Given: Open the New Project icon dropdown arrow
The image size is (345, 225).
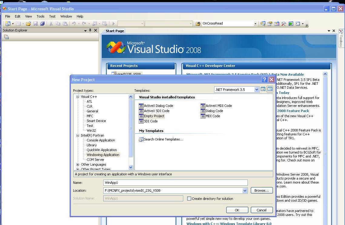Looking at the screenshot, I should click(x=13, y=24).
